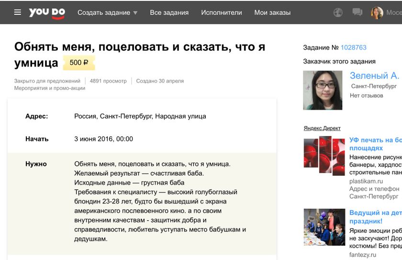402x260 pixels.
Task: Go to Все задания
Action: [169, 12]
